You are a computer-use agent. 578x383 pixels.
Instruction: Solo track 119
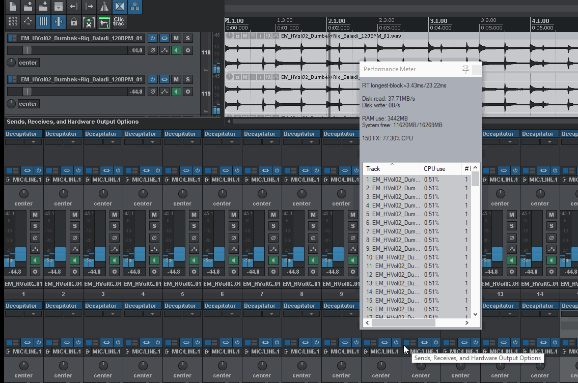tap(188, 79)
